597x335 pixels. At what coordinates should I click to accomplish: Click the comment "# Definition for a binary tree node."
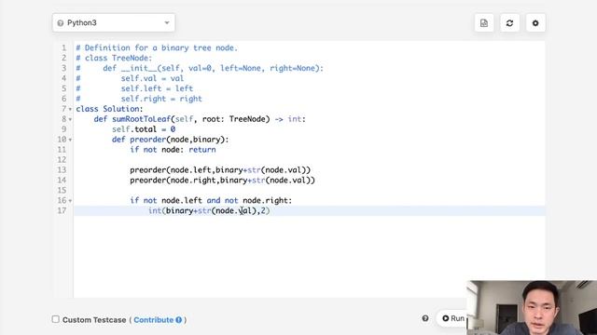[157, 47]
